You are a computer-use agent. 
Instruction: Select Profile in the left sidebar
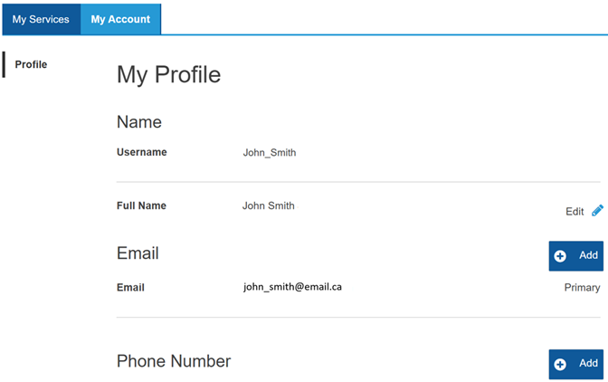[31, 64]
